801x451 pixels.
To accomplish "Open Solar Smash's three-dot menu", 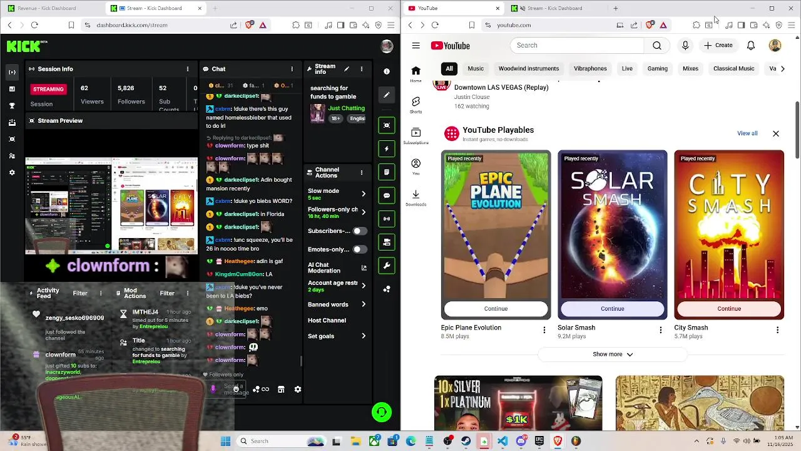I will (661, 330).
